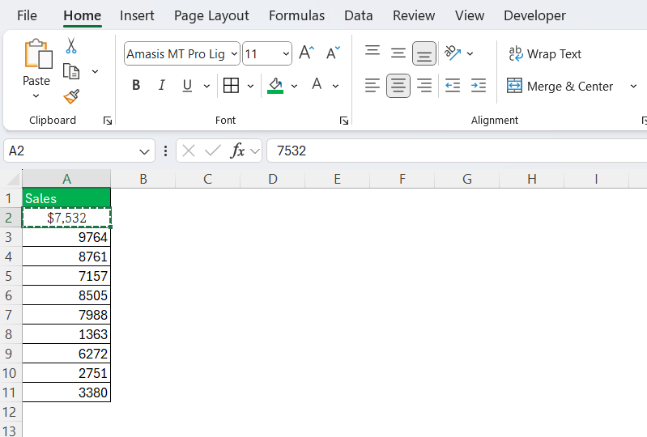Select column A header
The height and width of the screenshot is (437, 647).
(66, 179)
